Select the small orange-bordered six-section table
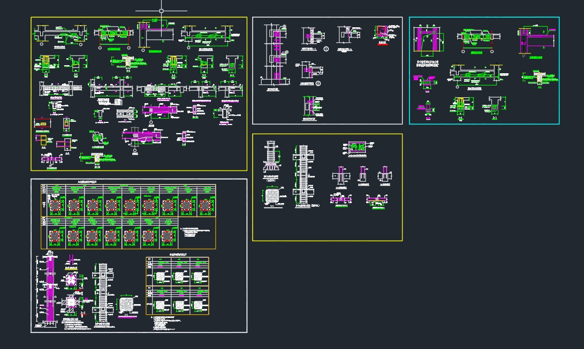This screenshot has width=584, height=349. tap(177, 286)
